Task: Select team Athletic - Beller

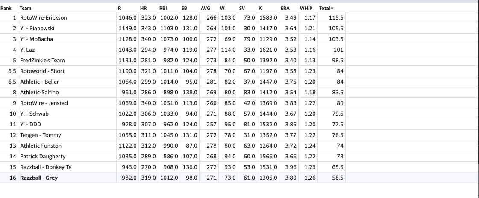Action: [40, 82]
